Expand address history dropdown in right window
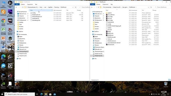The width and height of the screenshot is (171, 96). (149, 7)
